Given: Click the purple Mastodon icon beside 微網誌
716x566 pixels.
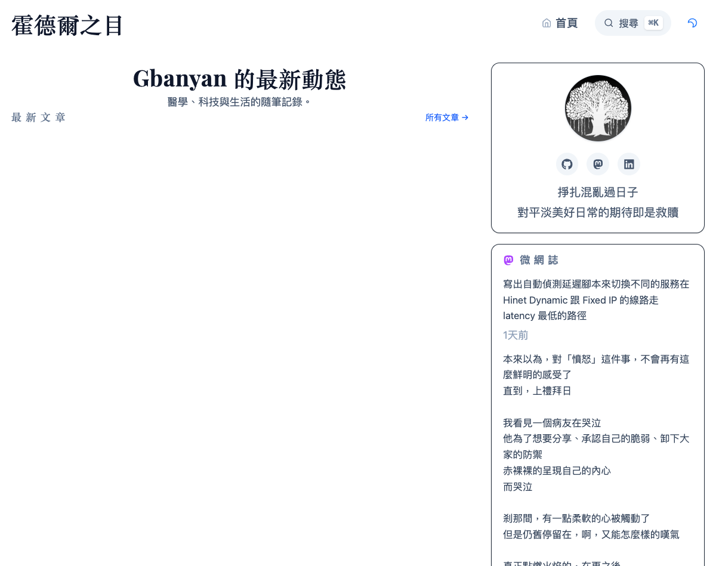Looking at the screenshot, I should coord(508,260).
